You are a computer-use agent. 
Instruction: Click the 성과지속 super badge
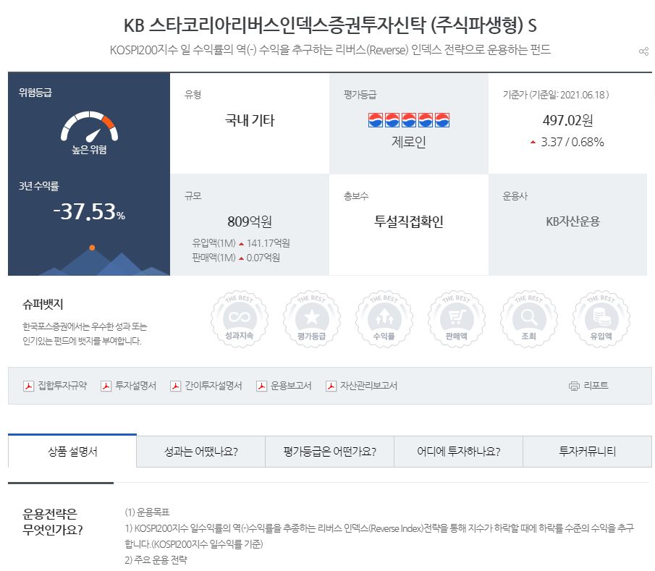pyautogui.click(x=240, y=319)
